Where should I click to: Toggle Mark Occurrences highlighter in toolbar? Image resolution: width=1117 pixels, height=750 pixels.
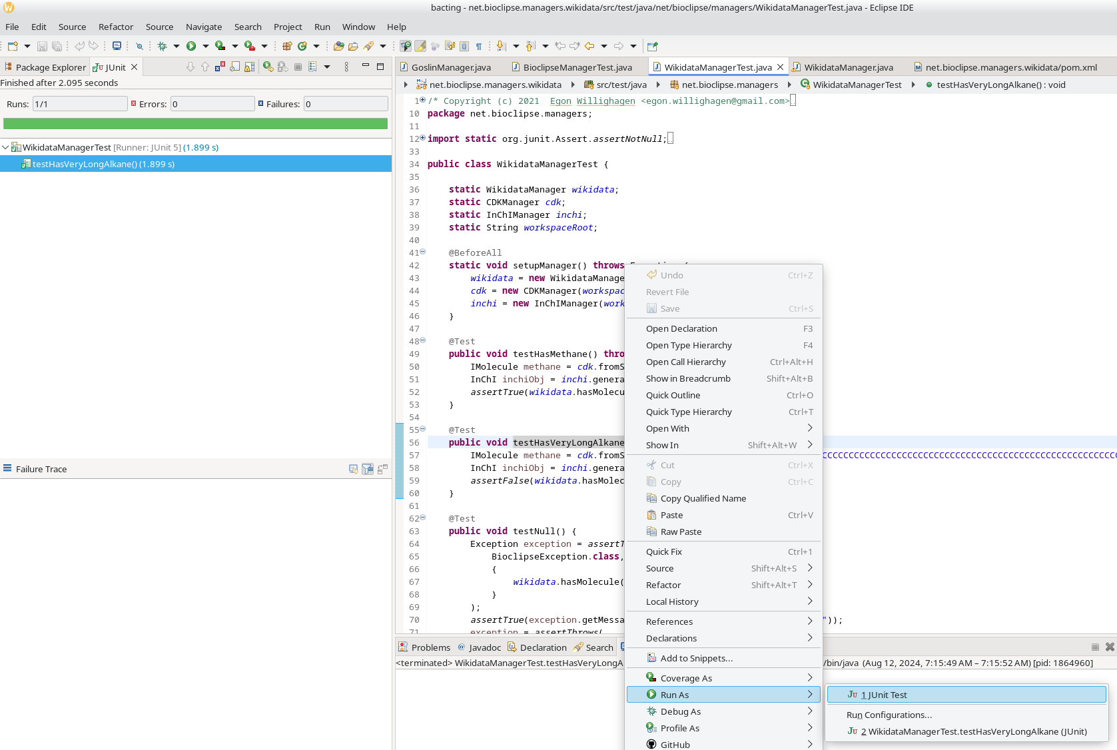pyautogui.click(x=420, y=47)
